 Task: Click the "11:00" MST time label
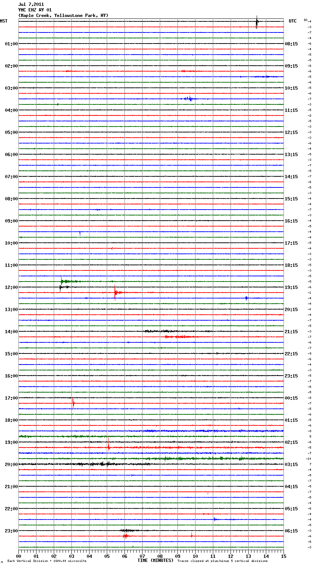point(11,265)
